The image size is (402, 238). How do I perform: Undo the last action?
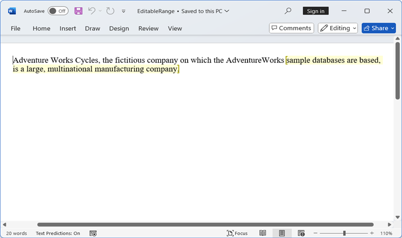[x=92, y=11]
